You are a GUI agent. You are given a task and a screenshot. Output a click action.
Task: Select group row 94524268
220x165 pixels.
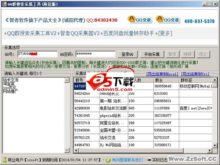[x=143, y=94]
